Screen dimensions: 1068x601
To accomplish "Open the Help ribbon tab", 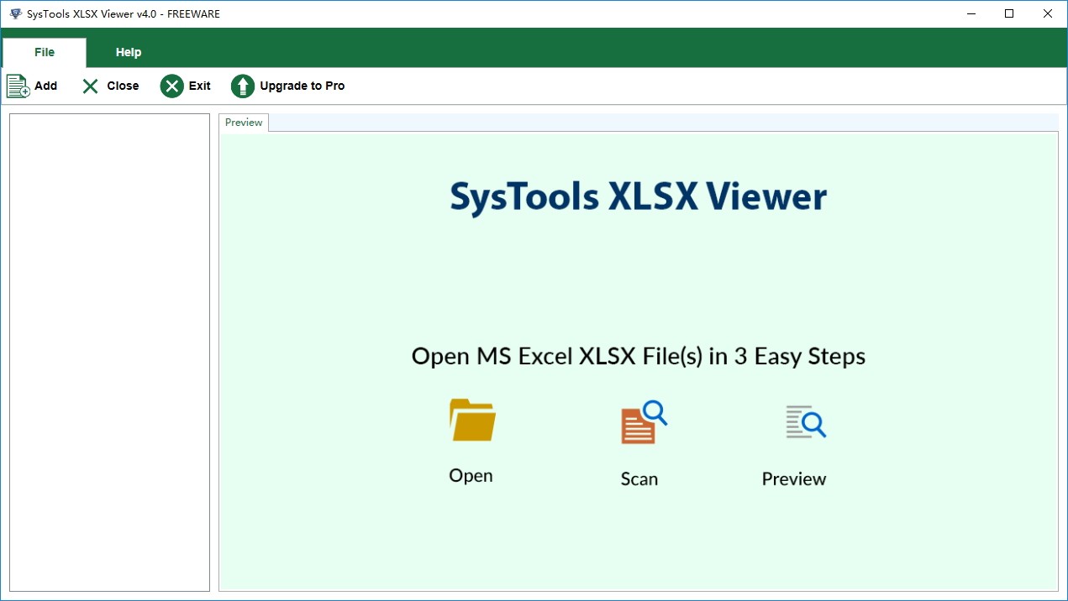I will pyautogui.click(x=129, y=52).
